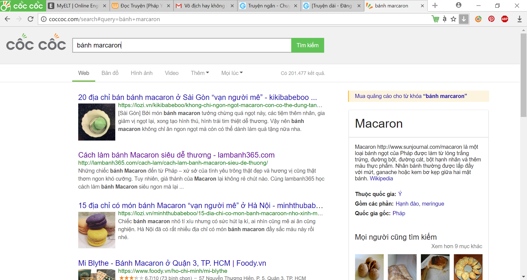
Task: Click the scrollbar down arrow
Action: [x=523, y=277]
